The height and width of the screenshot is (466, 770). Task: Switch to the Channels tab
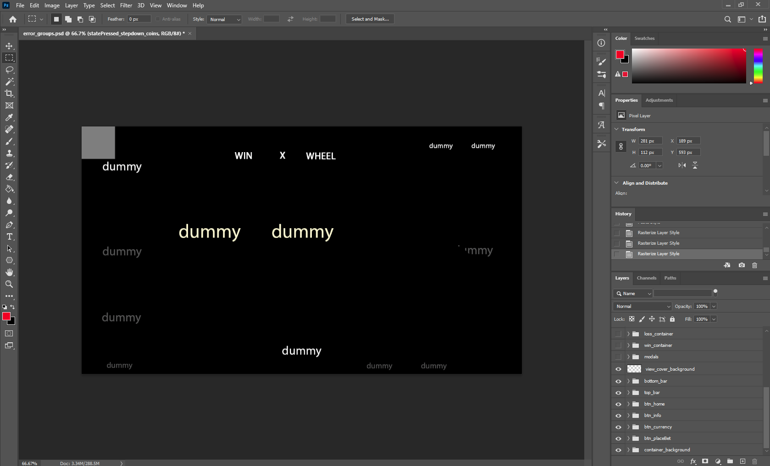(646, 278)
